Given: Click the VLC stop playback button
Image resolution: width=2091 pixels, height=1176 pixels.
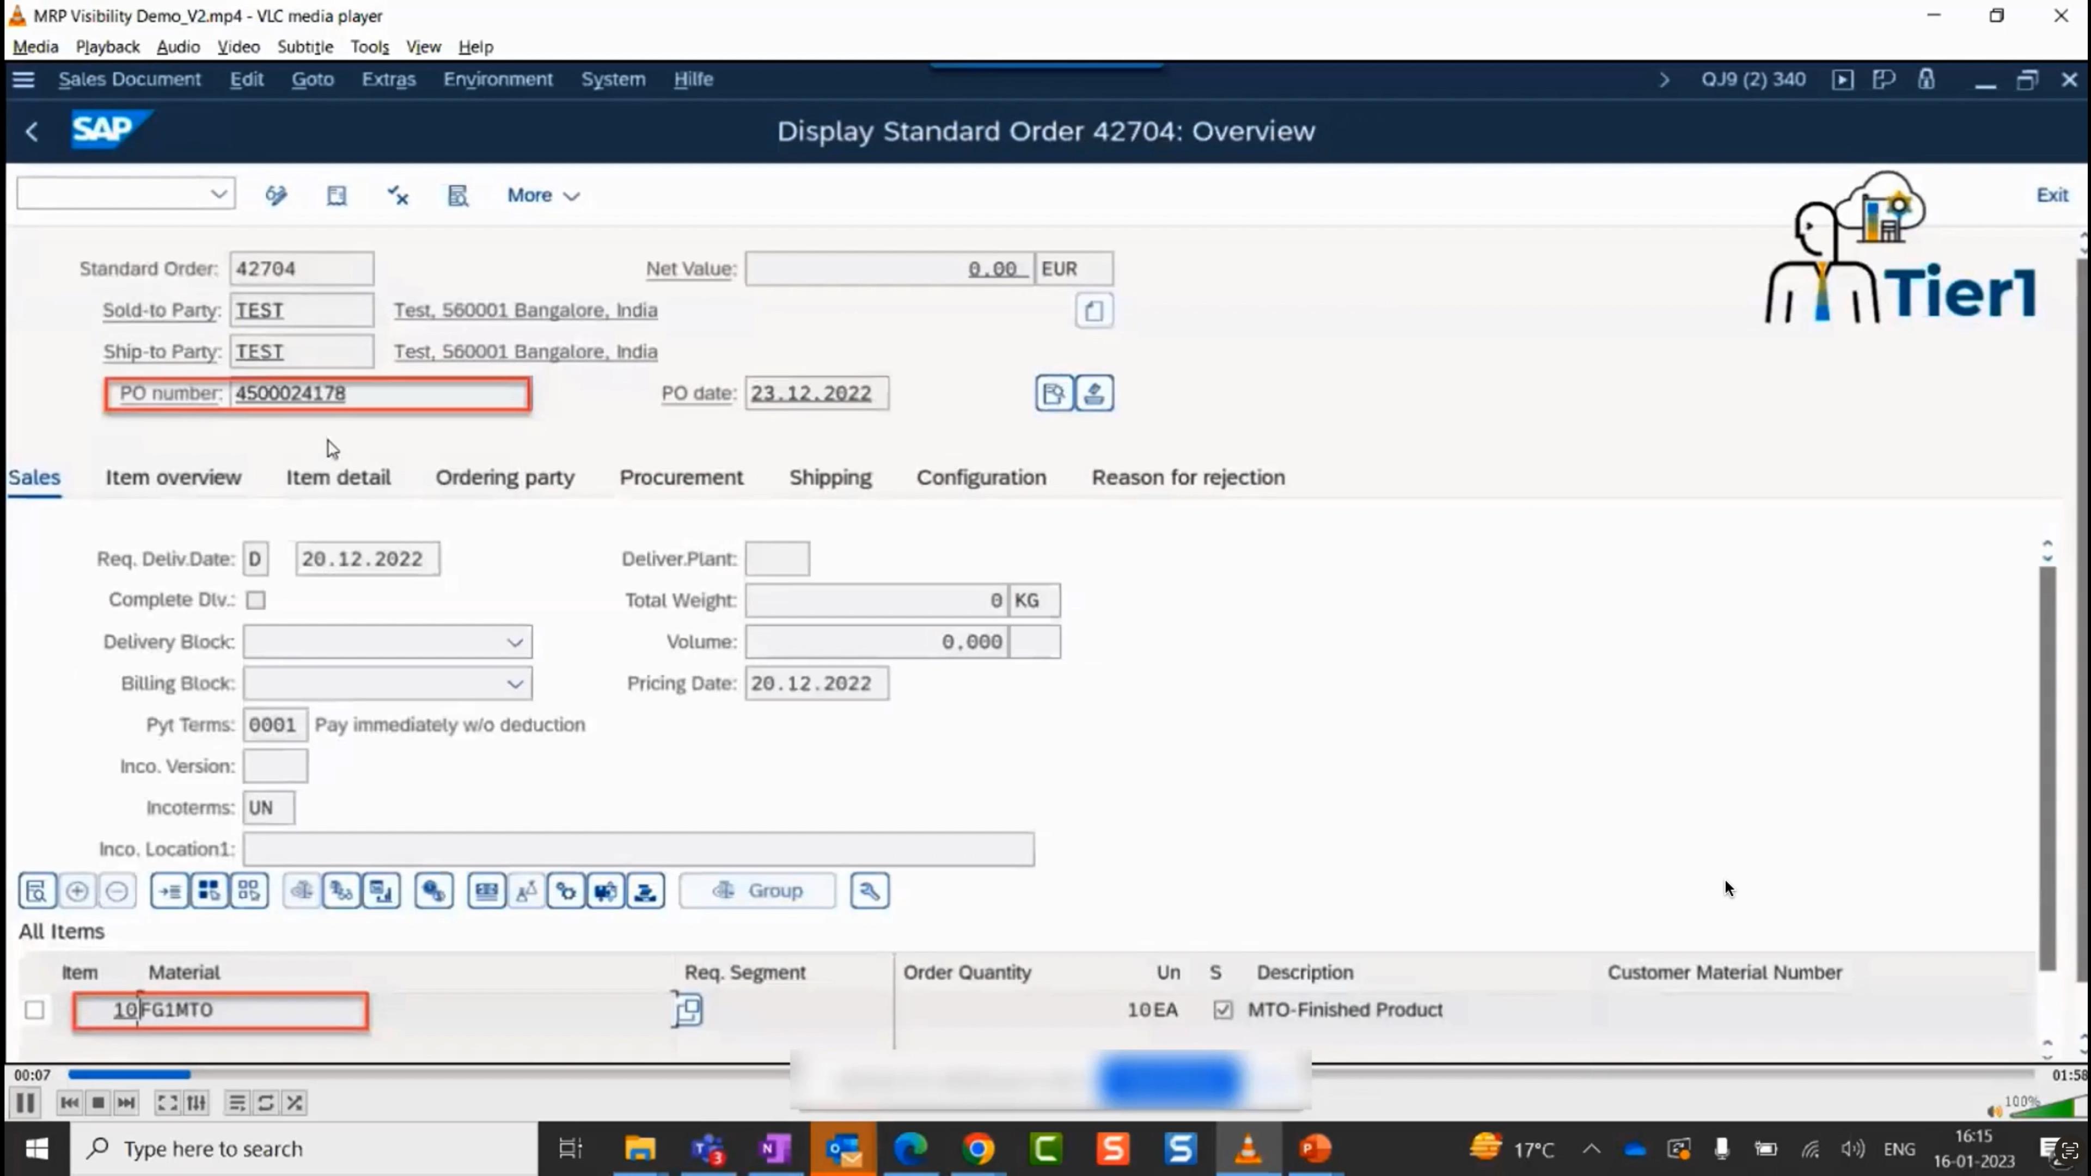Looking at the screenshot, I should [x=98, y=1103].
